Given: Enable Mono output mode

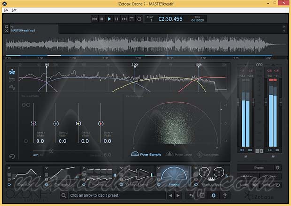Looking at the screenshot, I should 247,177.
